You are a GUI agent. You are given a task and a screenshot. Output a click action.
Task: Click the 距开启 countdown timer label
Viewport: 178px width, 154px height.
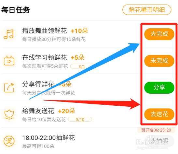coord(156,130)
